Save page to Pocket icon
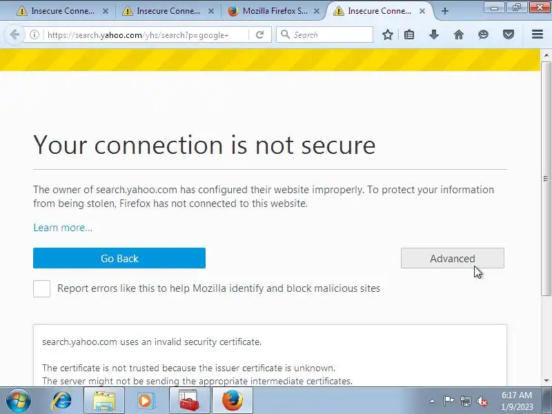Image resolution: width=552 pixels, height=414 pixels. click(509, 34)
